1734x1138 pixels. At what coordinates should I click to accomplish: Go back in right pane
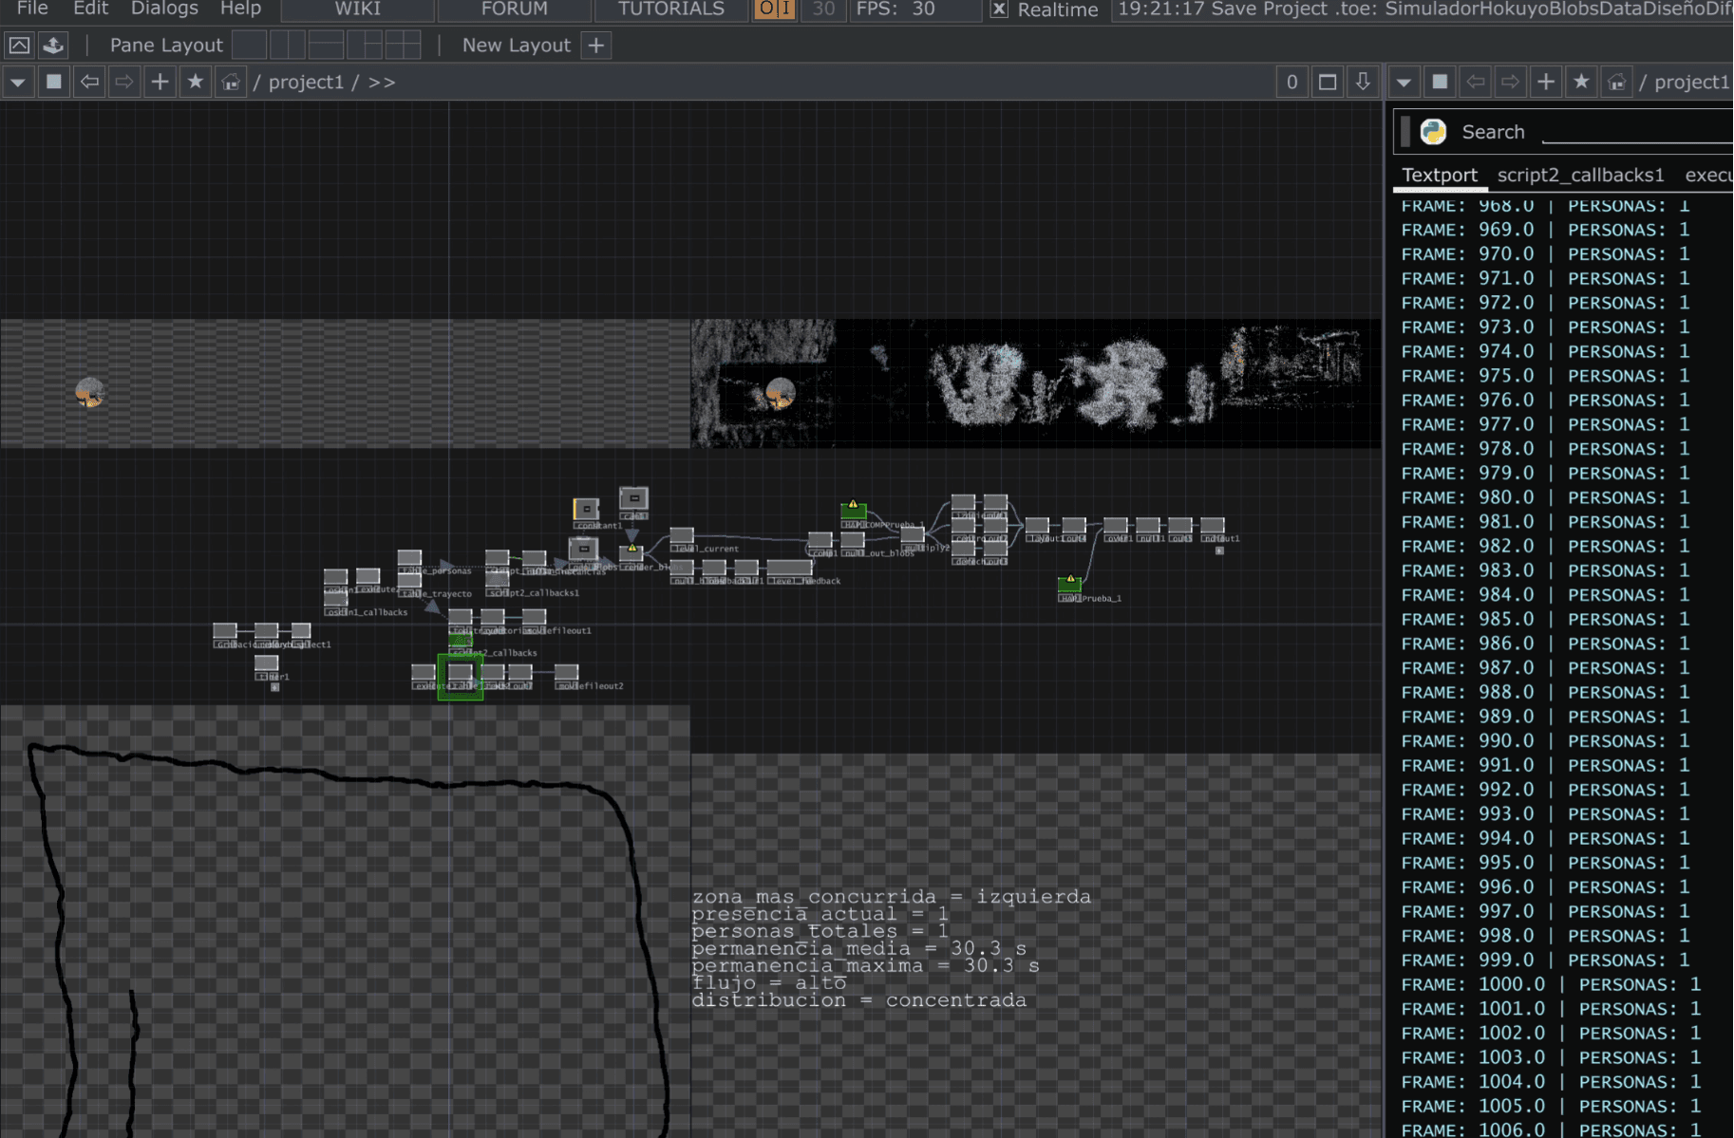click(x=1476, y=82)
